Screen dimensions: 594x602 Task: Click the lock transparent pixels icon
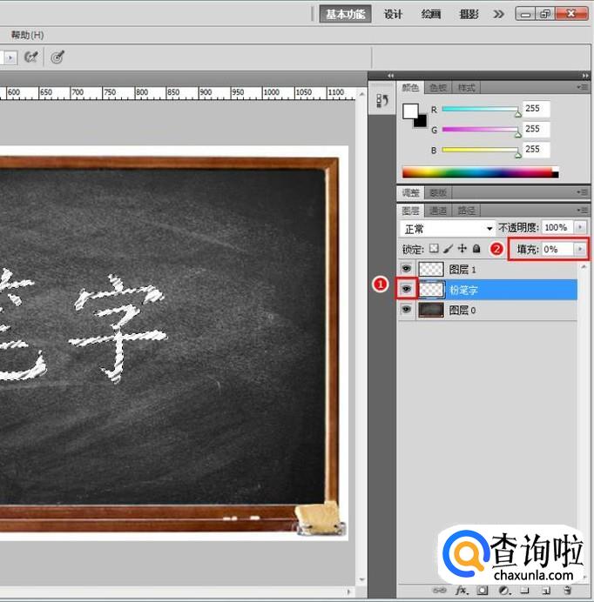pos(435,249)
